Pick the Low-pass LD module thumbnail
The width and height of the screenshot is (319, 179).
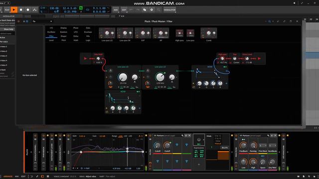[107, 33]
